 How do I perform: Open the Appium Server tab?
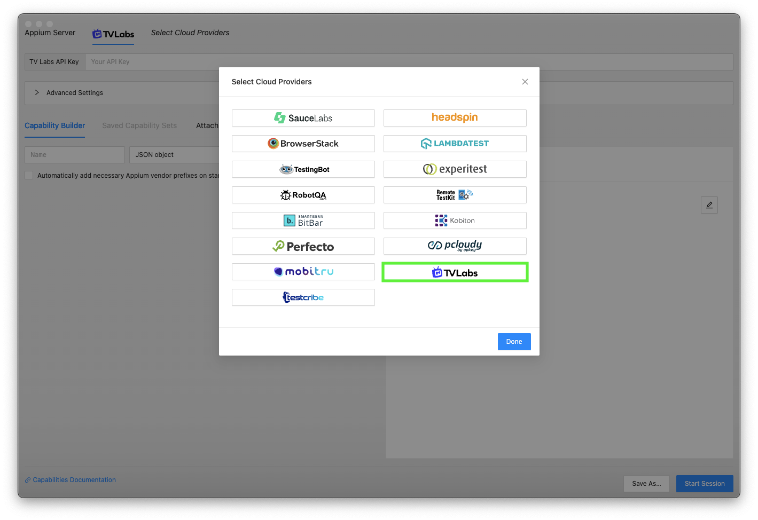(x=50, y=33)
